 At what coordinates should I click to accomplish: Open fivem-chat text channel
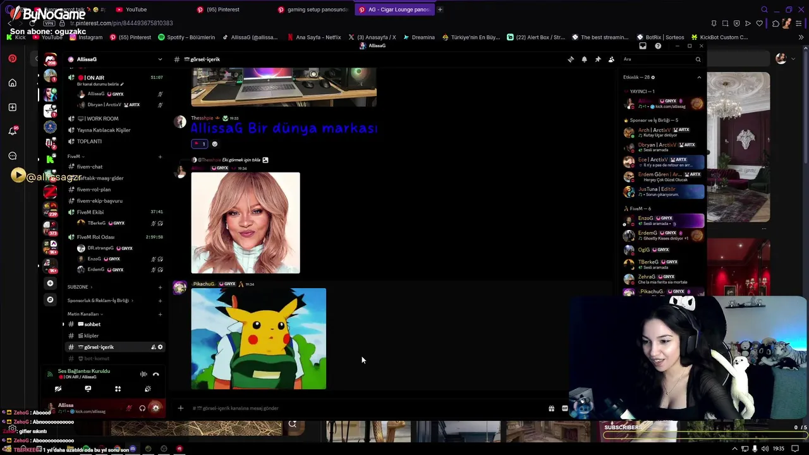[116, 167]
